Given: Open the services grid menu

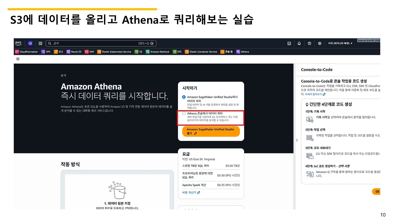Looking at the screenshot, I should (x=40, y=43).
